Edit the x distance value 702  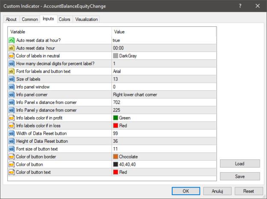click(x=164, y=102)
